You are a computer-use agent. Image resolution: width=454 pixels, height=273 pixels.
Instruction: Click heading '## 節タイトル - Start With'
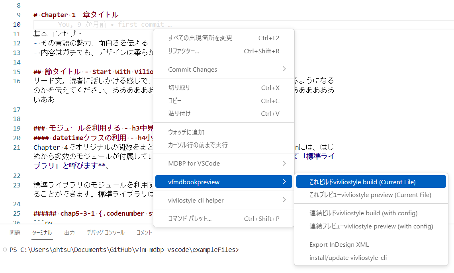93,72
